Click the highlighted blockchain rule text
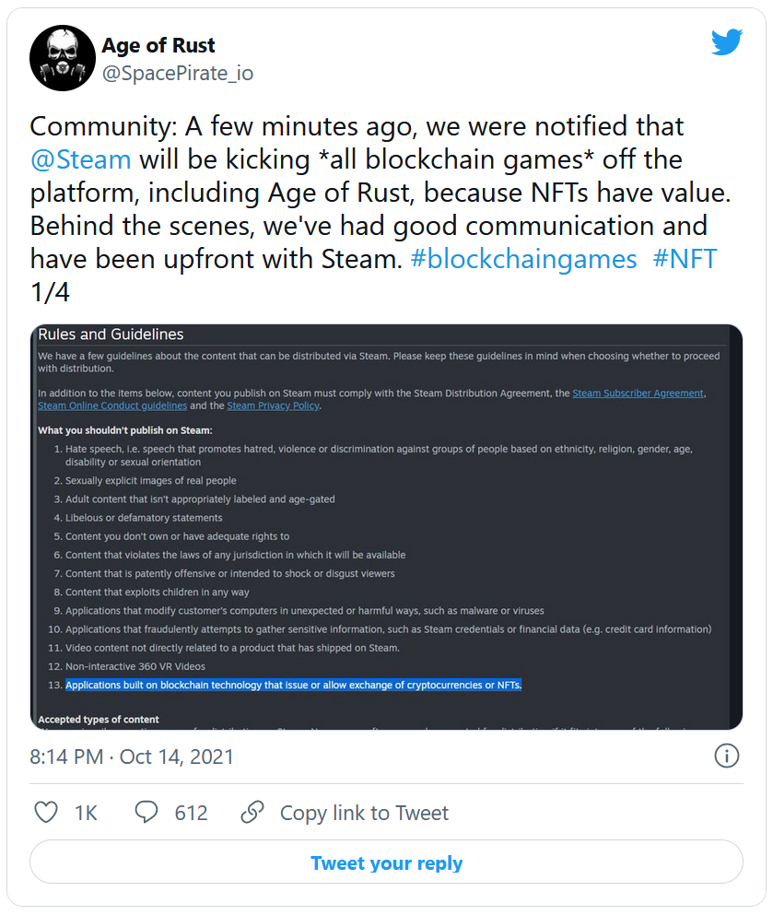Screen dimensions: 773x915 (293, 685)
